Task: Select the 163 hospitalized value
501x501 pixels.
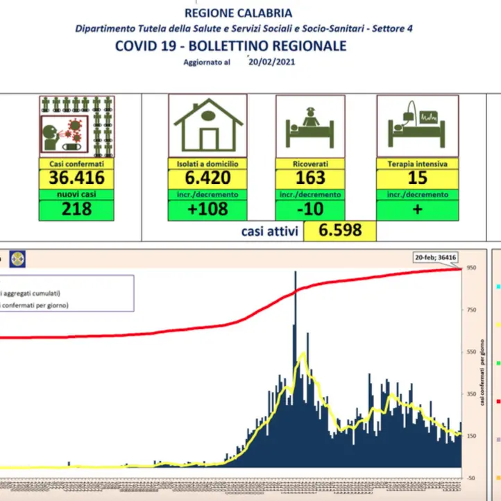Action: click(x=310, y=178)
